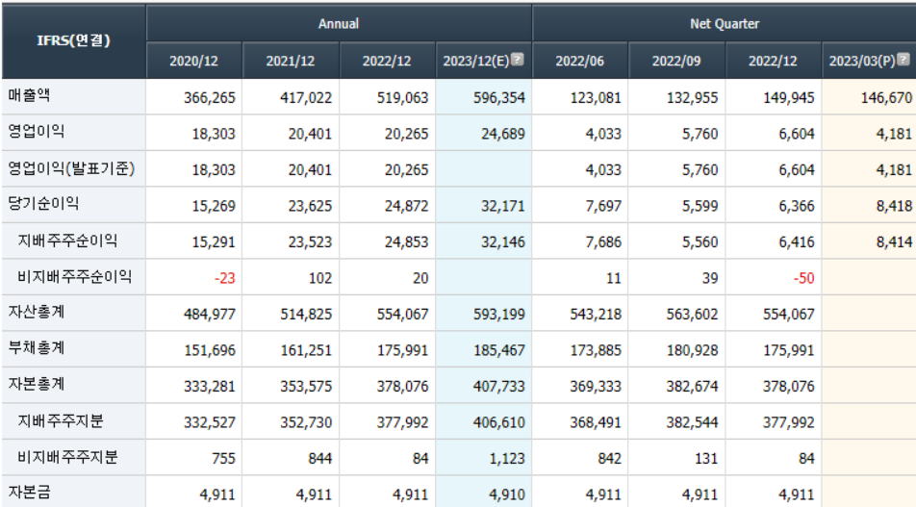Click the 23,625 net income value
The height and width of the screenshot is (507, 916).
coord(310,206)
